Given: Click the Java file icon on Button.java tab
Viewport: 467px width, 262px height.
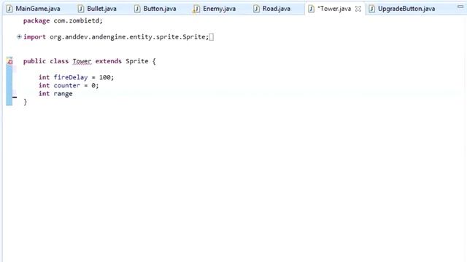Looking at the screenshot, I should [137, 9].
